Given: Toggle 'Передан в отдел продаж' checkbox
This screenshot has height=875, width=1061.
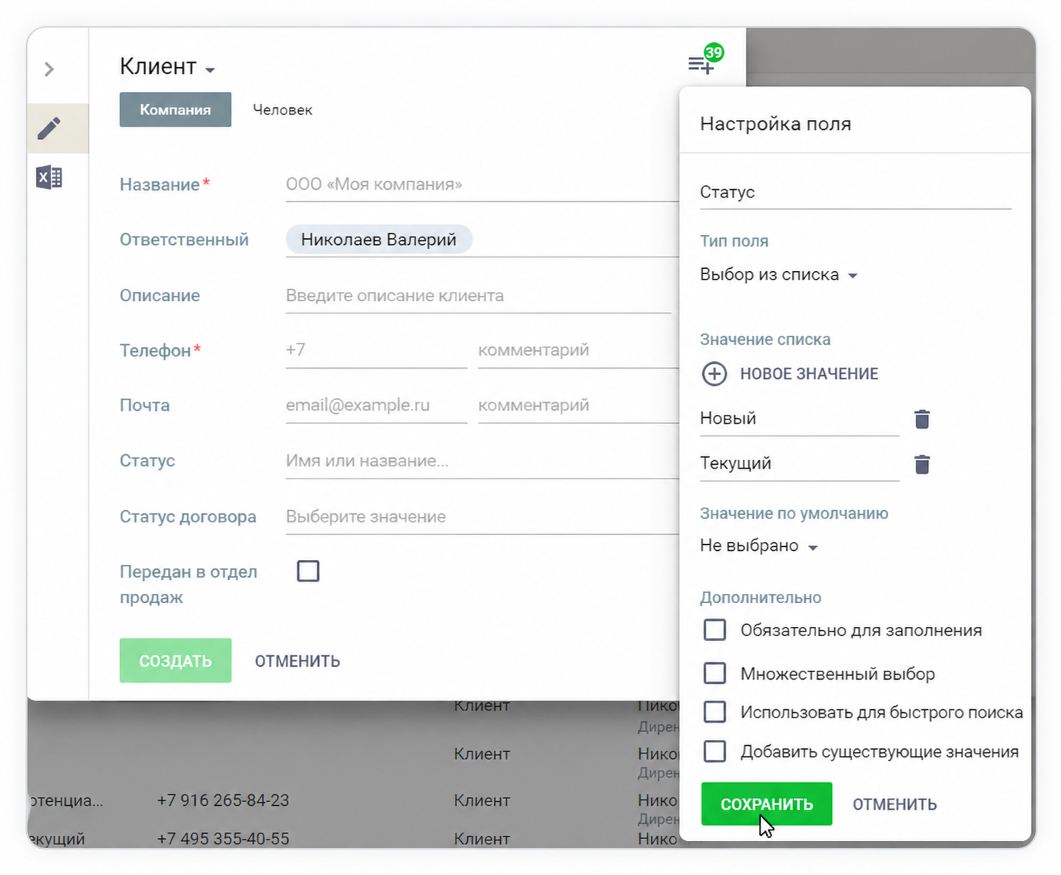Looking at the screenshot, I should point(308,571).
